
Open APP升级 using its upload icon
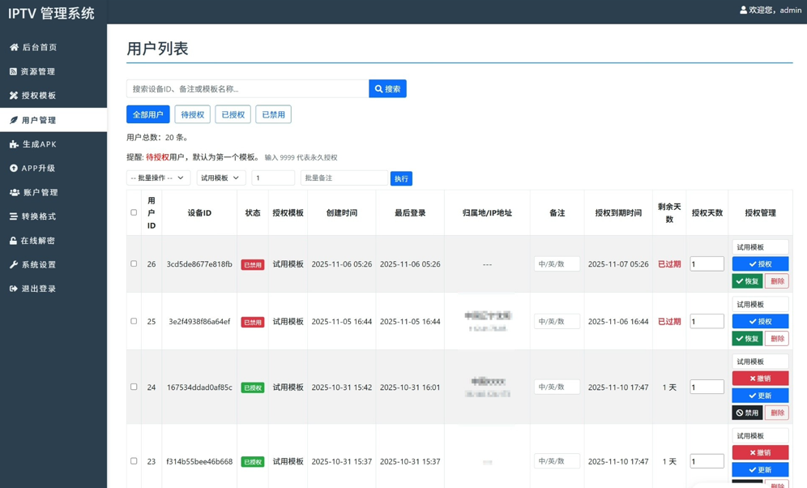12,169
